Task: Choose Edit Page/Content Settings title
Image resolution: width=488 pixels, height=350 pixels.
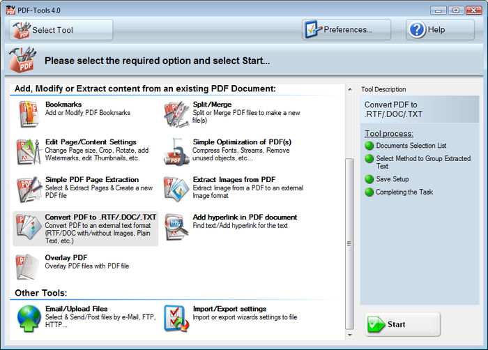Action: 91,142
